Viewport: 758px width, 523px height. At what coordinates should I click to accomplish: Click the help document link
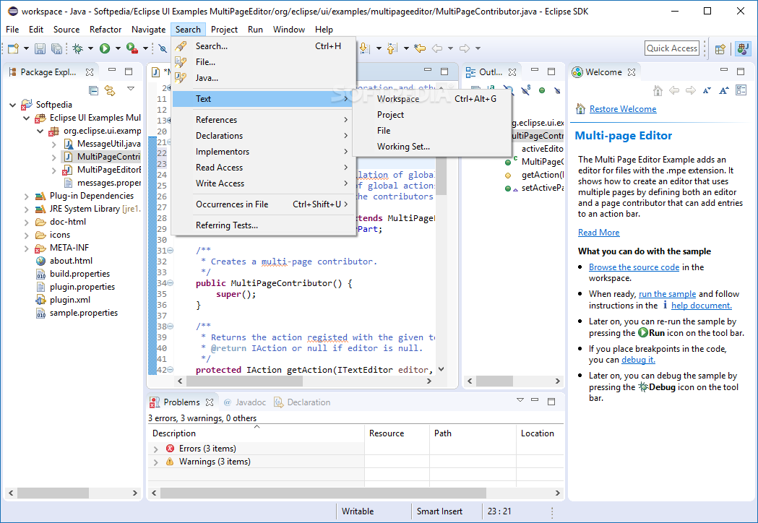tap(701, 306)
